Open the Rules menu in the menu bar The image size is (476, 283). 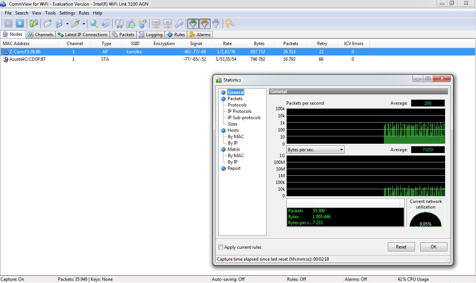(84, 13)
